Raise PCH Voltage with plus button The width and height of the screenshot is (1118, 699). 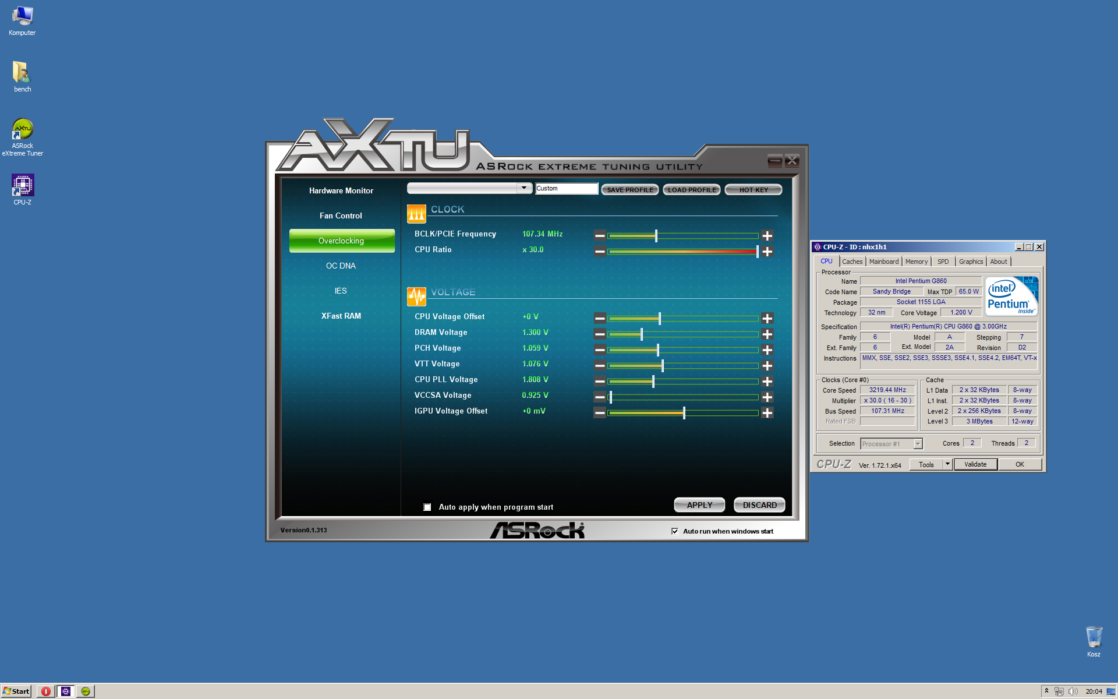[x=767, y=350]
